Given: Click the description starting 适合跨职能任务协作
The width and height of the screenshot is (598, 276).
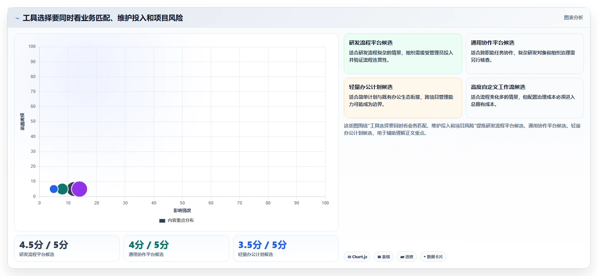Looking at the screenshot, I should pos(523,56).
